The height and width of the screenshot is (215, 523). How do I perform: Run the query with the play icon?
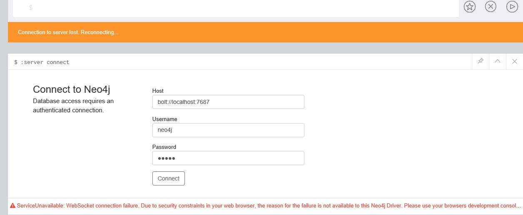coord(512,7)
